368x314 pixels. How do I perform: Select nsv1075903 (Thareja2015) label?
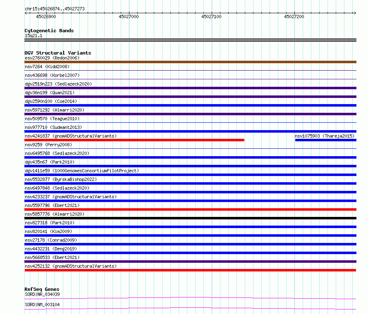tap(325, 136)
